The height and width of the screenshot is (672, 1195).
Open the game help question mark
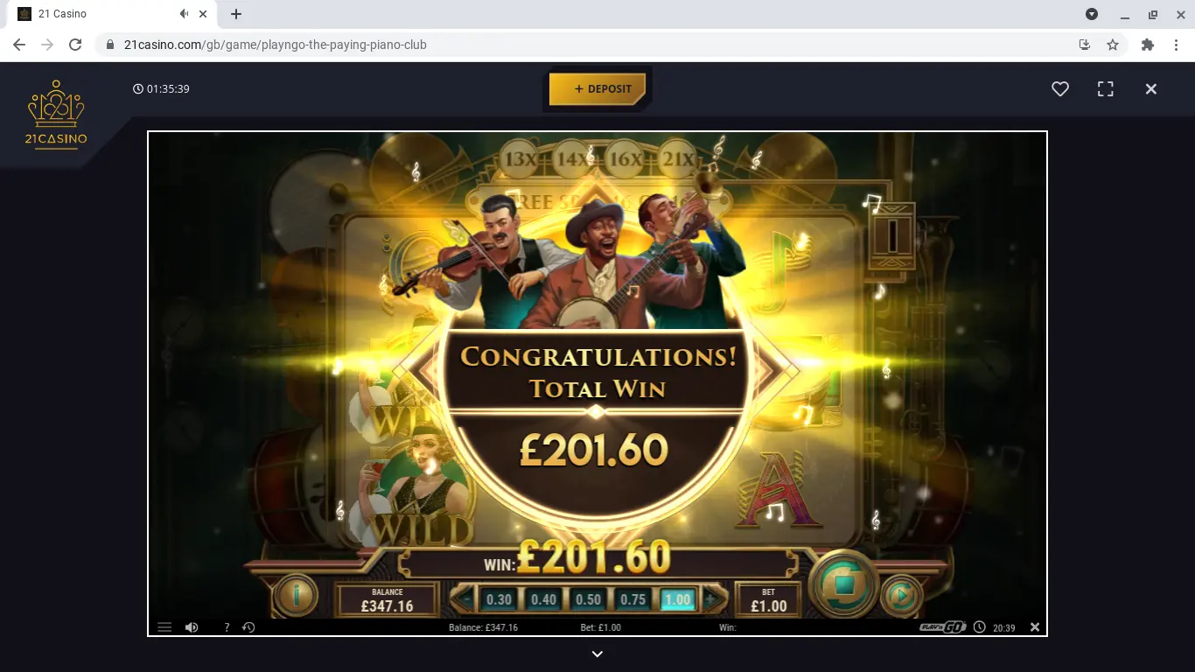point(227,627)
